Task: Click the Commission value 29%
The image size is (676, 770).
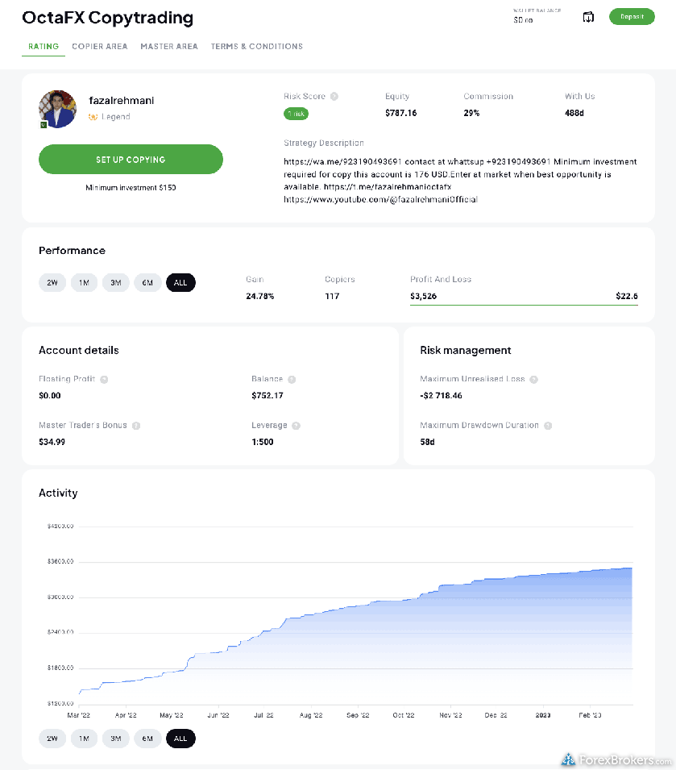Action: click(x=471, y=113)
